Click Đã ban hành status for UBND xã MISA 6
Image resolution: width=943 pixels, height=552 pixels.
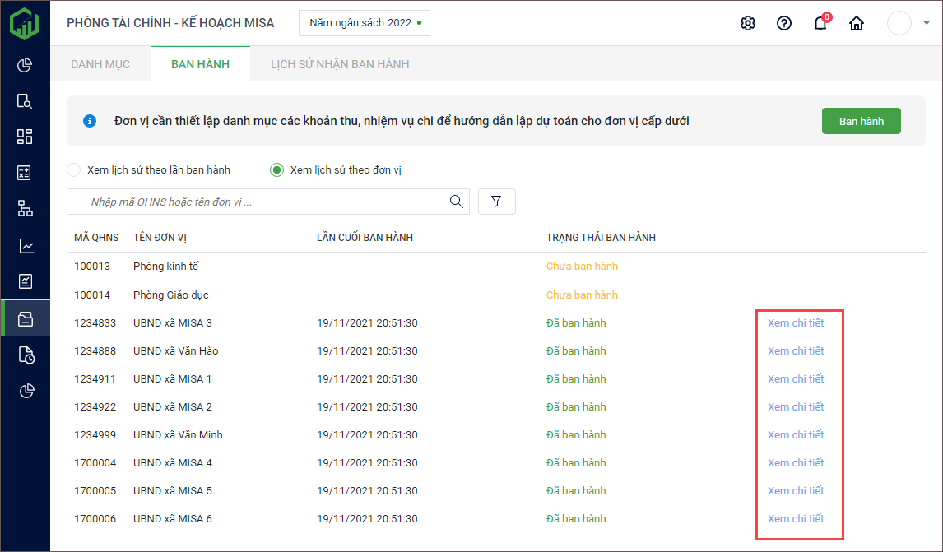[576, 518]
